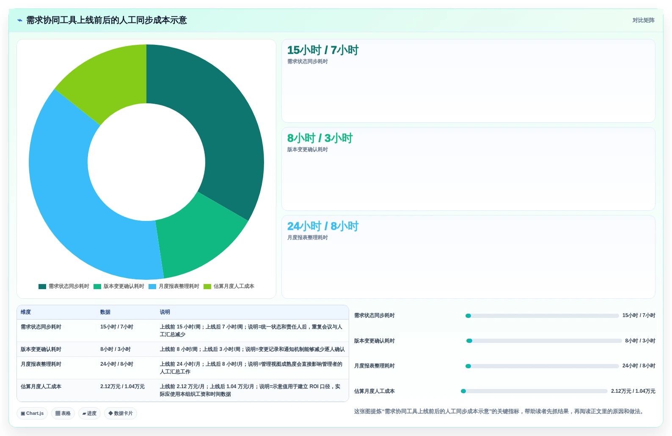The width and height of the screenshot is (672, 436).
Task: Select the 进度 tag chip
Action: click(89, 413)
